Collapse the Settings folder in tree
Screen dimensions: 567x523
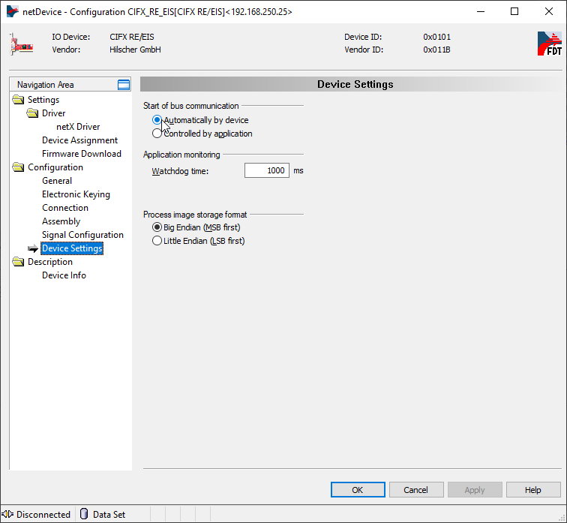click(x=18, y=100)
